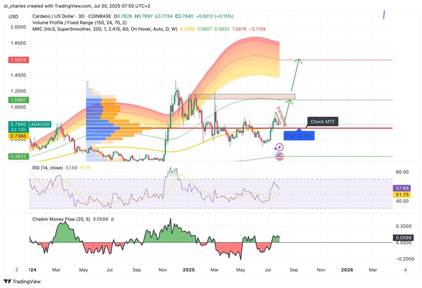
Task: Click the Z marker on the bottom left
Action: pos(16,269)
